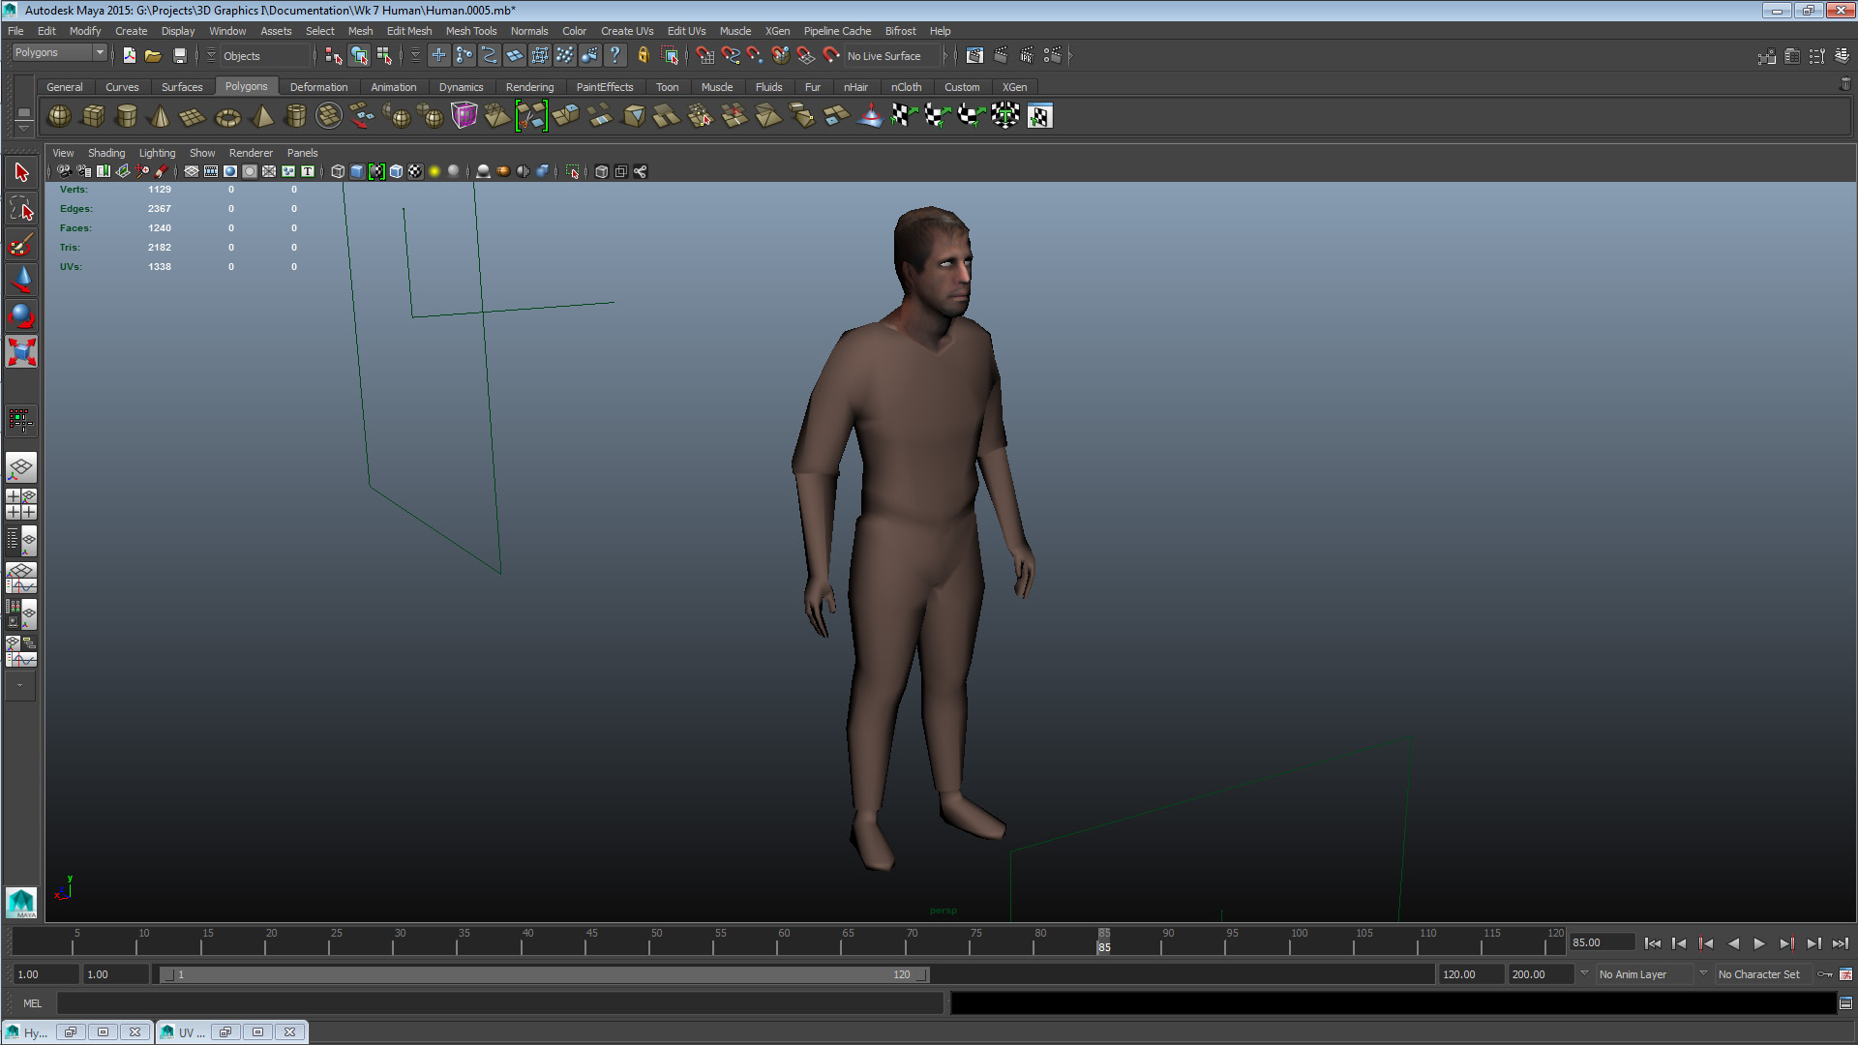Screen dimensions: 1858x1045
Task: Switch to the Rendering shelf tab
Action: (530, 87)
